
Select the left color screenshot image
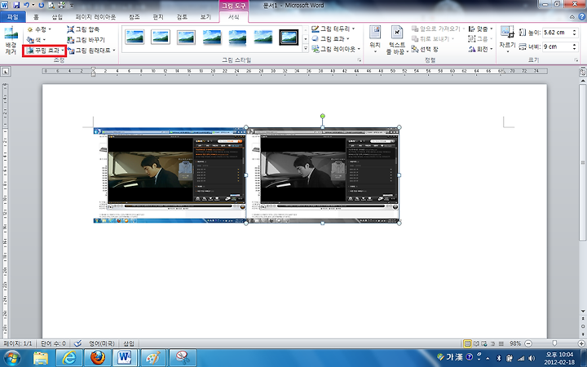[x=170, y=175]
